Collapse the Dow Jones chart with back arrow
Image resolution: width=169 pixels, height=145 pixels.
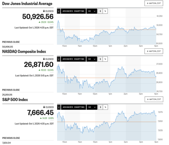(x=59, y=11)
